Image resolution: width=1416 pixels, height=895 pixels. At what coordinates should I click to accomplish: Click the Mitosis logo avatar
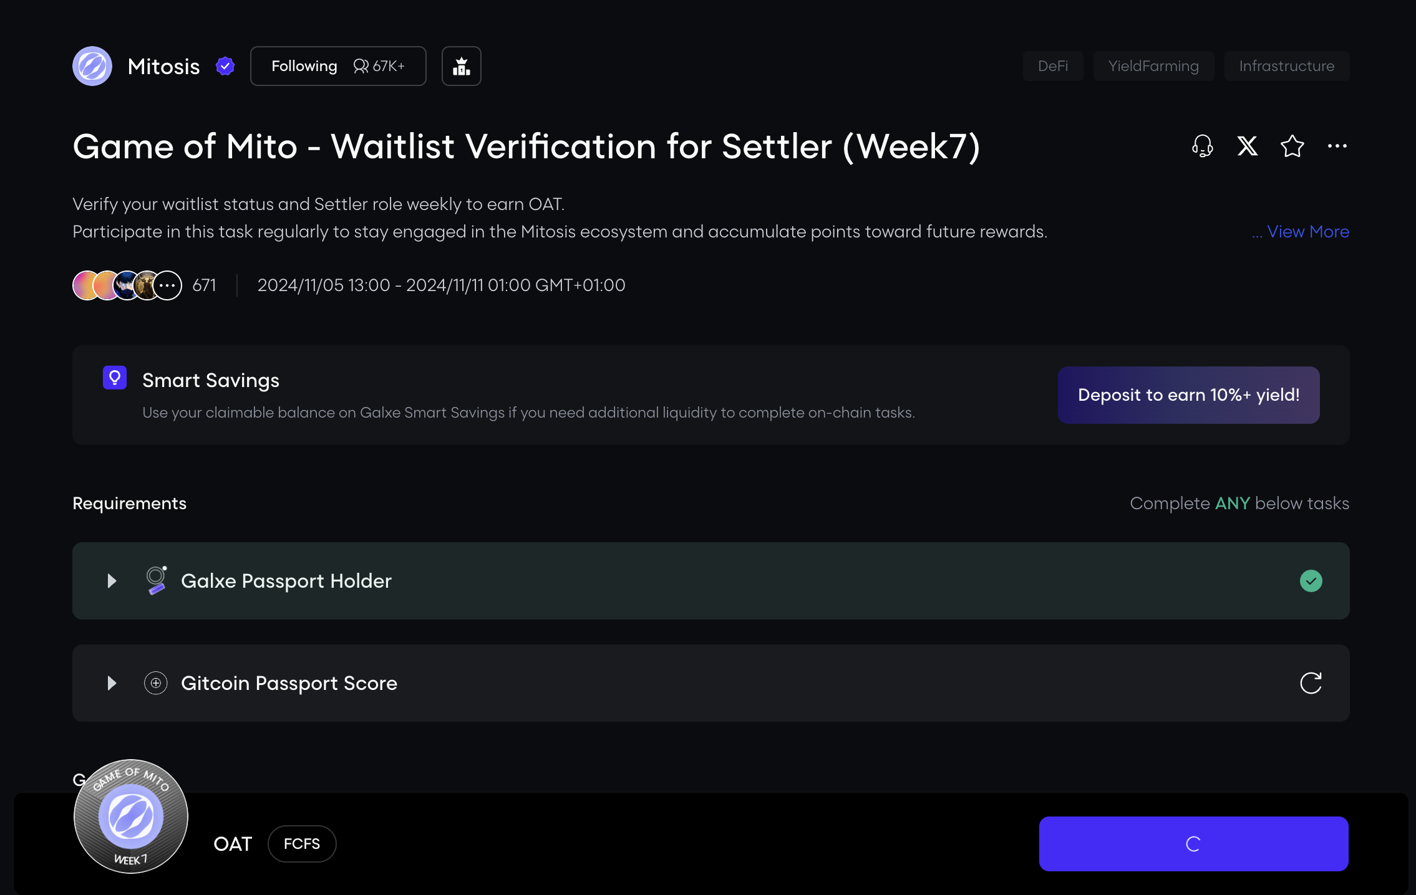tap(92, 66)
